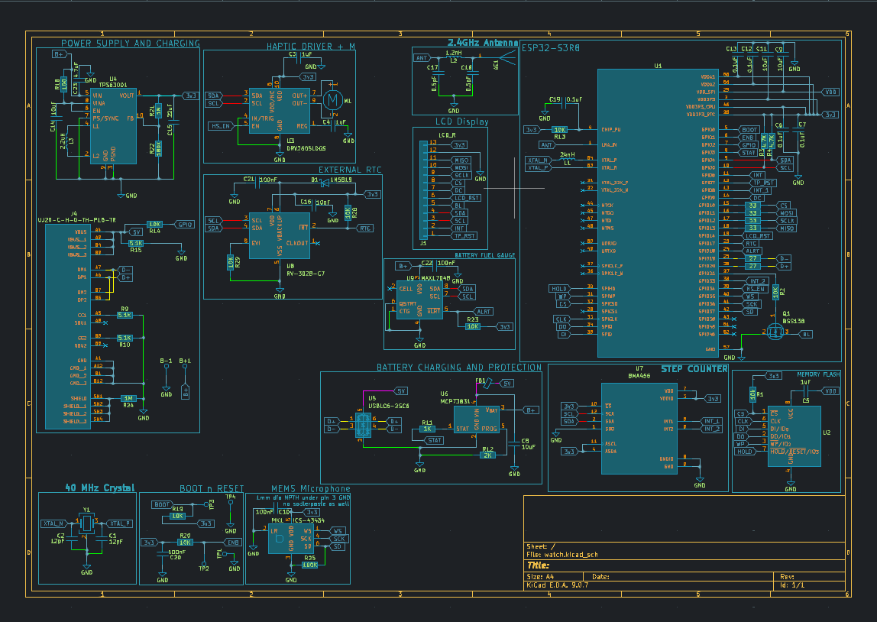877x622 pixels.
Task: Click the U5 USBLC6-2SC6 protection symbol
Action: pos(363,426)
